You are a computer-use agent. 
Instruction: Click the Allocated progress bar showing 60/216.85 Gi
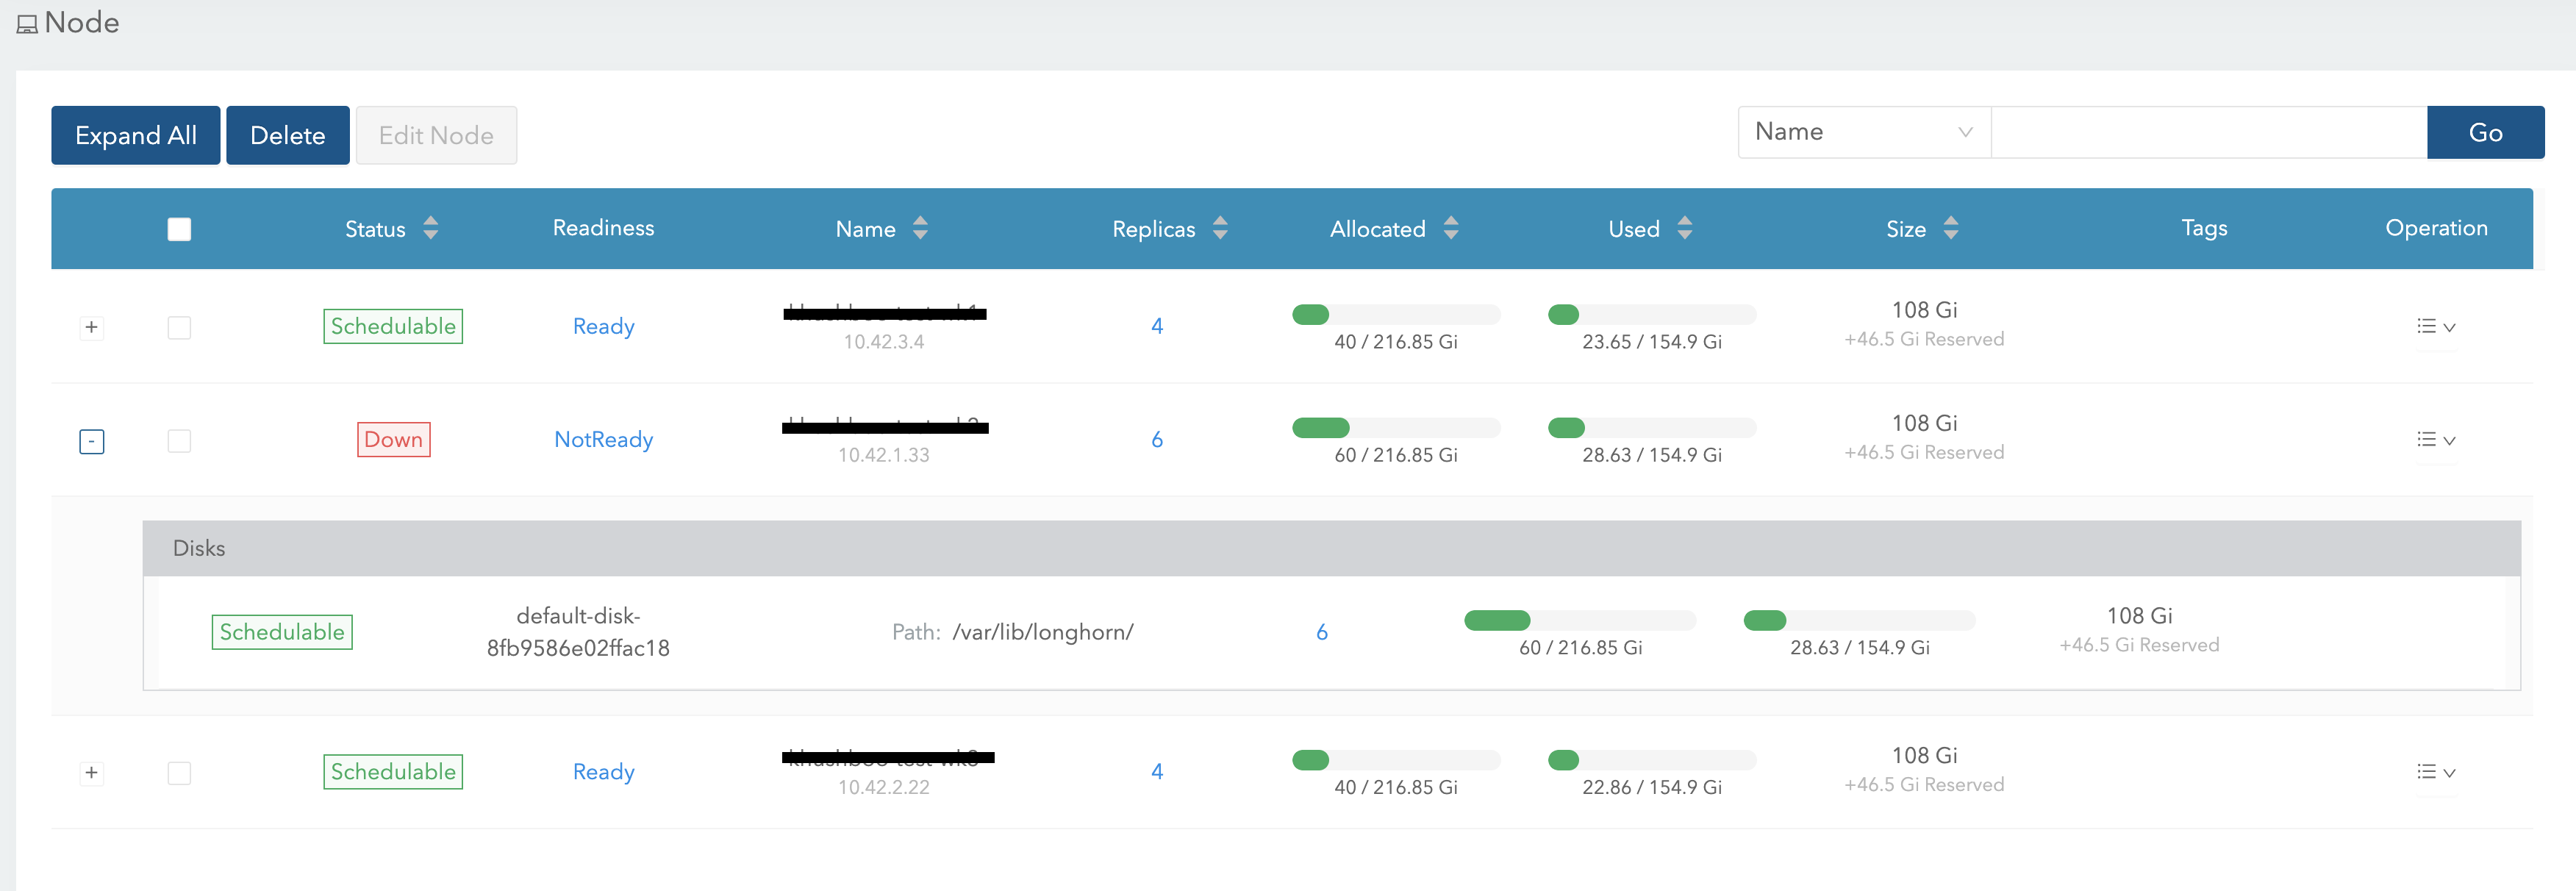[1396, 427]
